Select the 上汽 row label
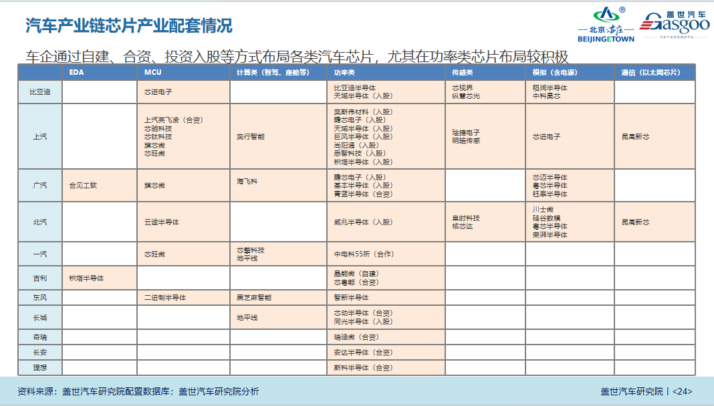The image size is (714, 406). click(40, 136)
